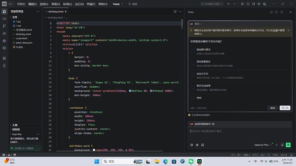The height and width of the screenshot is (166, 296).
Task: Open the 终端(T) menu
Action: 91,4
